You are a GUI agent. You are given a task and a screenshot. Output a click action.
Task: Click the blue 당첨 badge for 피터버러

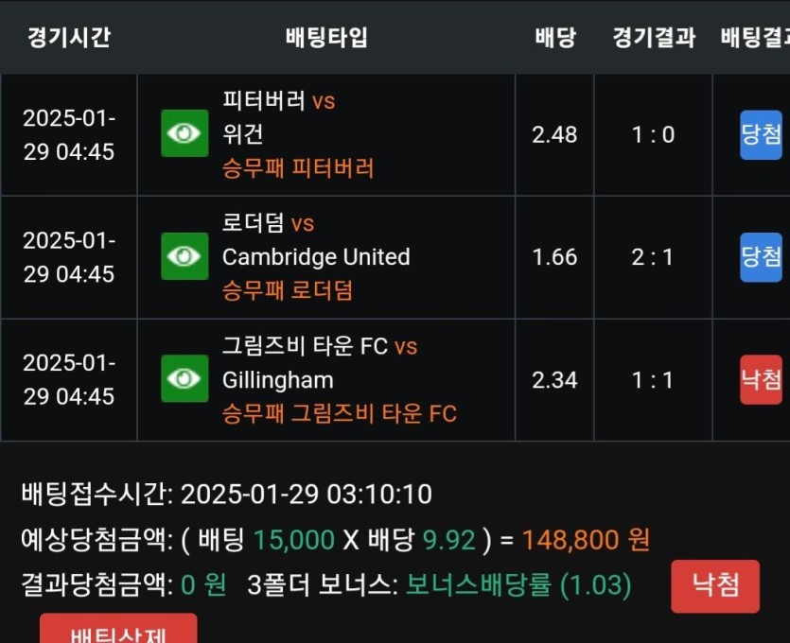point(761,134)
